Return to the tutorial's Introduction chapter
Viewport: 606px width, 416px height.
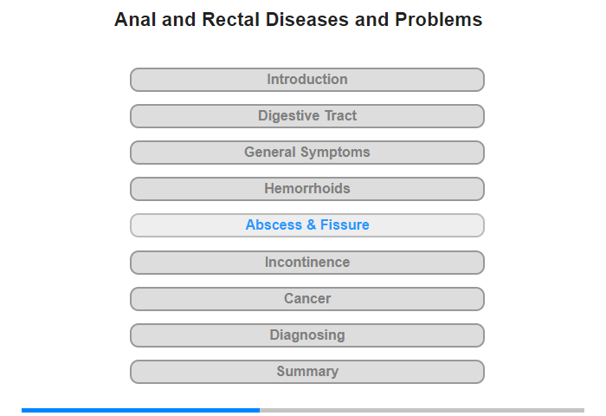pos(306,80)
